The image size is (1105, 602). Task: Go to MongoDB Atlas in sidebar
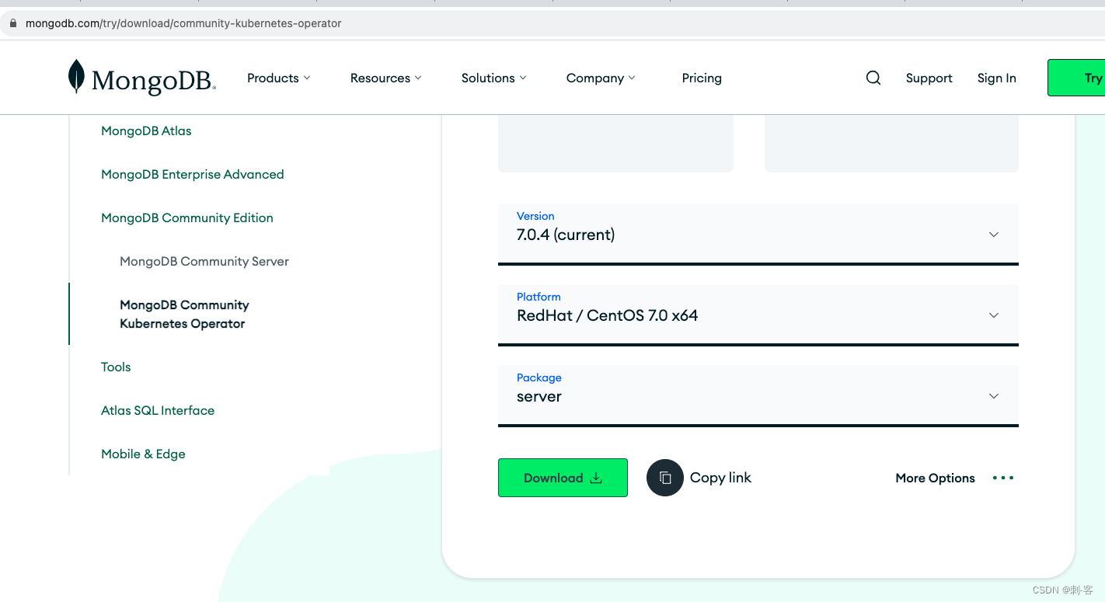click(146, 130)
